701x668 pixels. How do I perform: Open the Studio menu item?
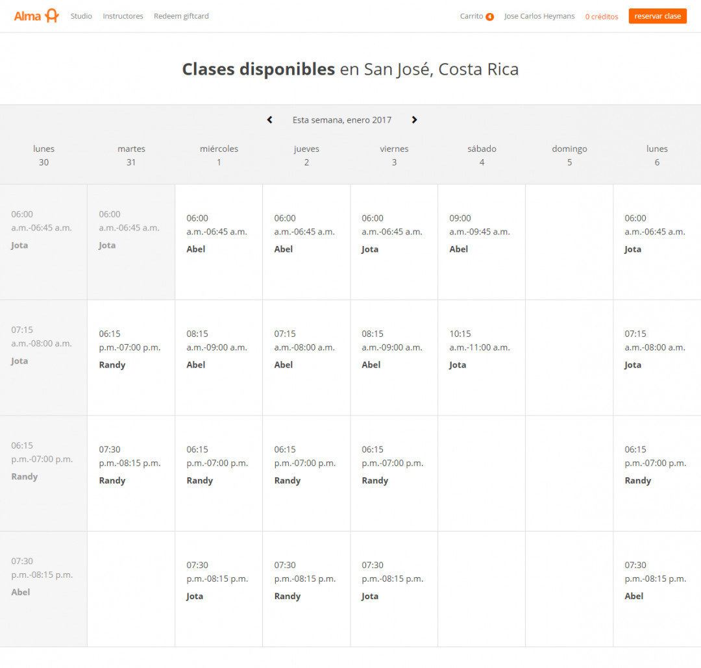[x=81, y=16]
